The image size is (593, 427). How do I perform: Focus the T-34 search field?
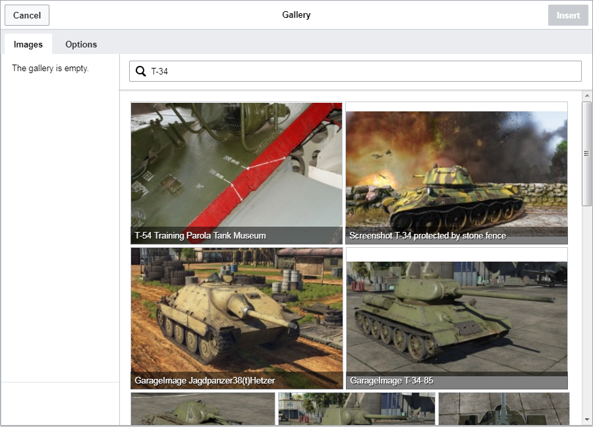(355, 71)
